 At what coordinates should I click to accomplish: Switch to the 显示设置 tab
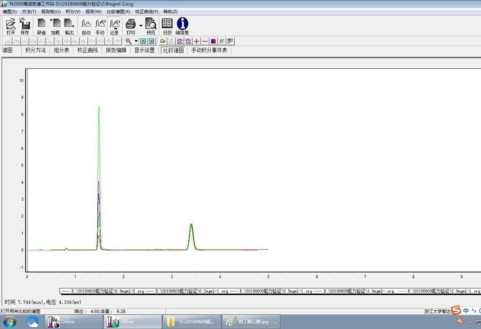[144, 50]
